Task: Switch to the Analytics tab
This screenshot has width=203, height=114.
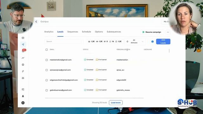Action: click(49, 32)
